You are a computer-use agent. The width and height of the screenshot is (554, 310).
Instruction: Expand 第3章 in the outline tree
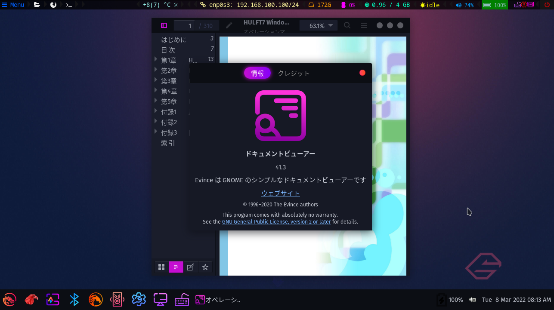tap(156, 80)
